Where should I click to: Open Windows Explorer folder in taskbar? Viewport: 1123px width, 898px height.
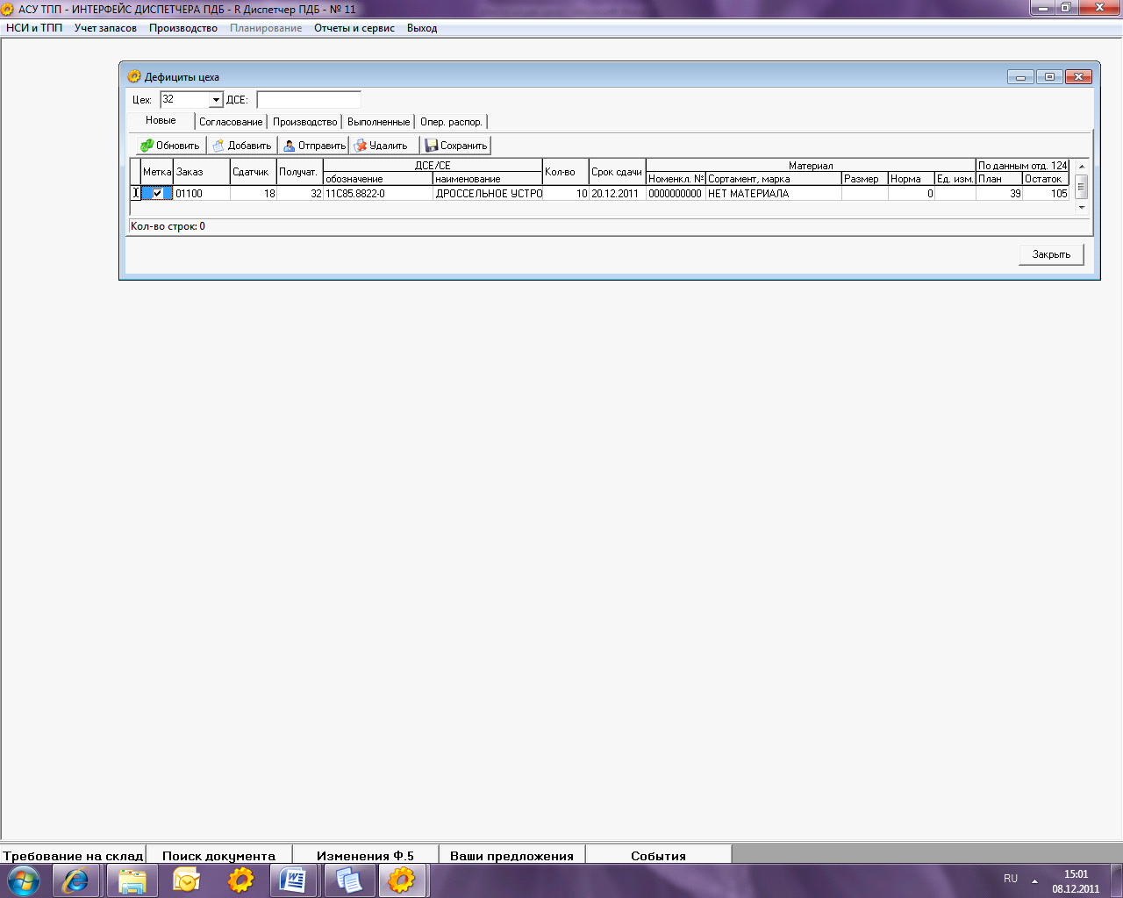132,880
